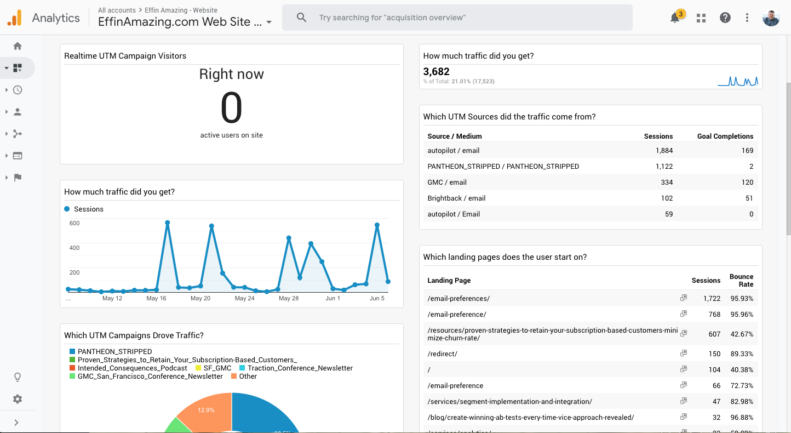The height and width of the screenshot is (433, 791).
Task: Open the Customization dashboards icon
Action: pyautogui.click(x=18, y=68)
